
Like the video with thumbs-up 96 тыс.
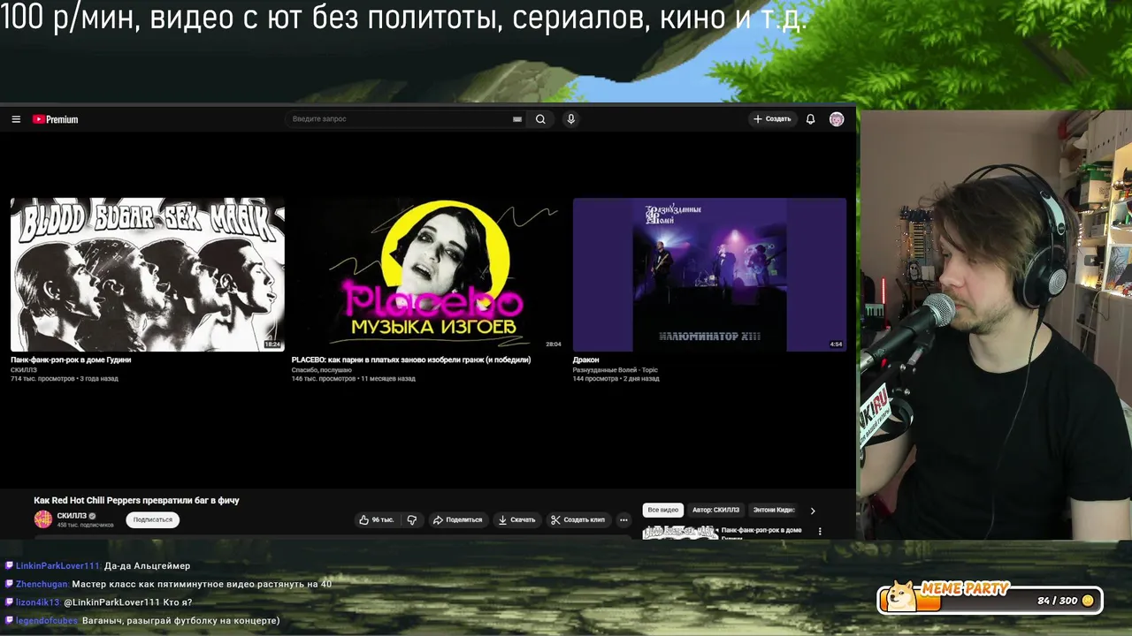(377, 520)
